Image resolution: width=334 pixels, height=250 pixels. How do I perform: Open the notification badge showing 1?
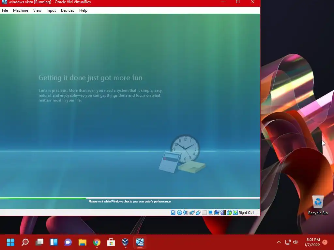point(325,242)
